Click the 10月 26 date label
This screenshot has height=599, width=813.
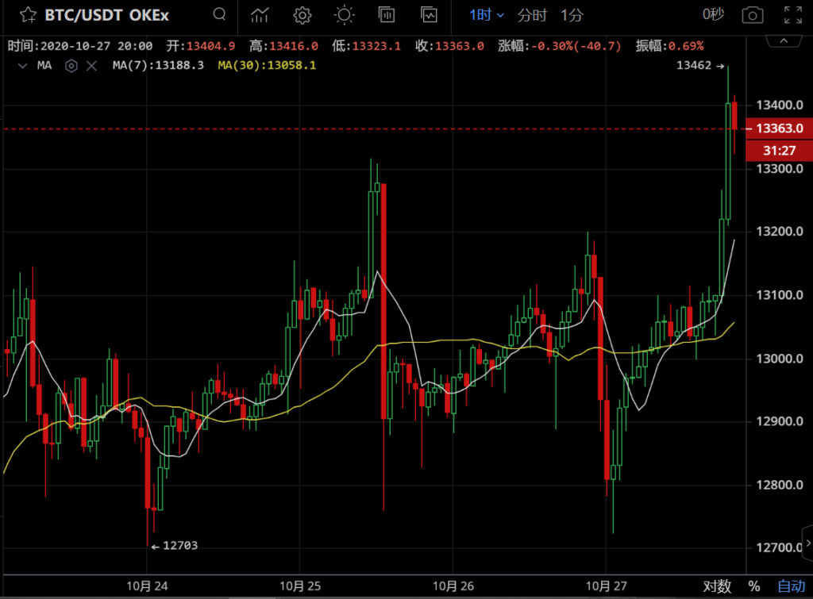click(453, 586)
